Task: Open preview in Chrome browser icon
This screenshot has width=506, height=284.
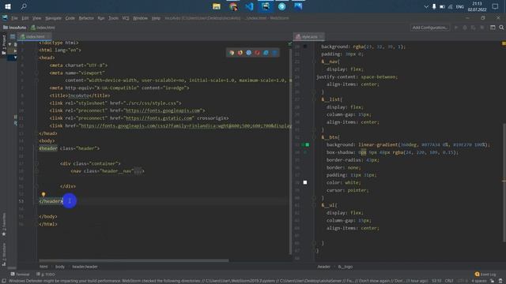Action: [x=232, y=53]
